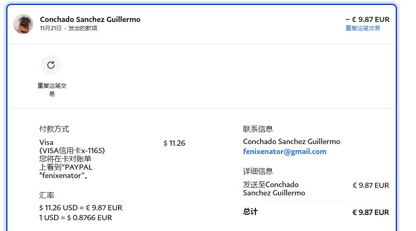Screen dimensions: 416x231
Task: Click the 11月21日 发出的款项 date line
Action: click(x=69, y=28)
